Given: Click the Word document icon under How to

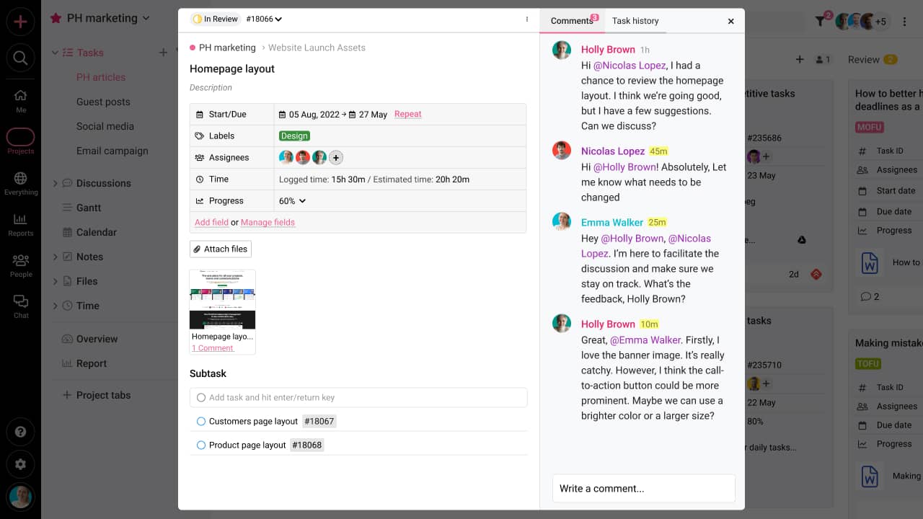Looking at the screenshot, I should point(870,262).
